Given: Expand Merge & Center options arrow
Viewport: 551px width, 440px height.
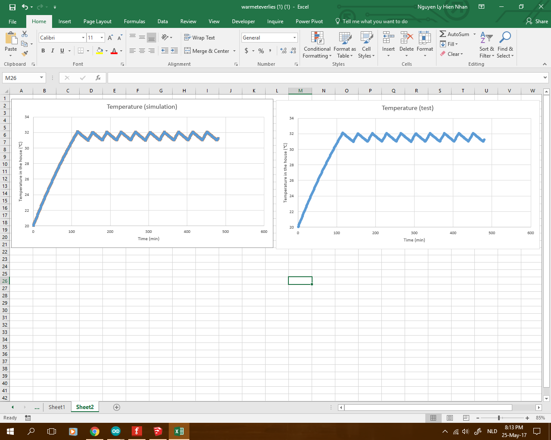Looking at the screenshot, I should coord(235,51).
